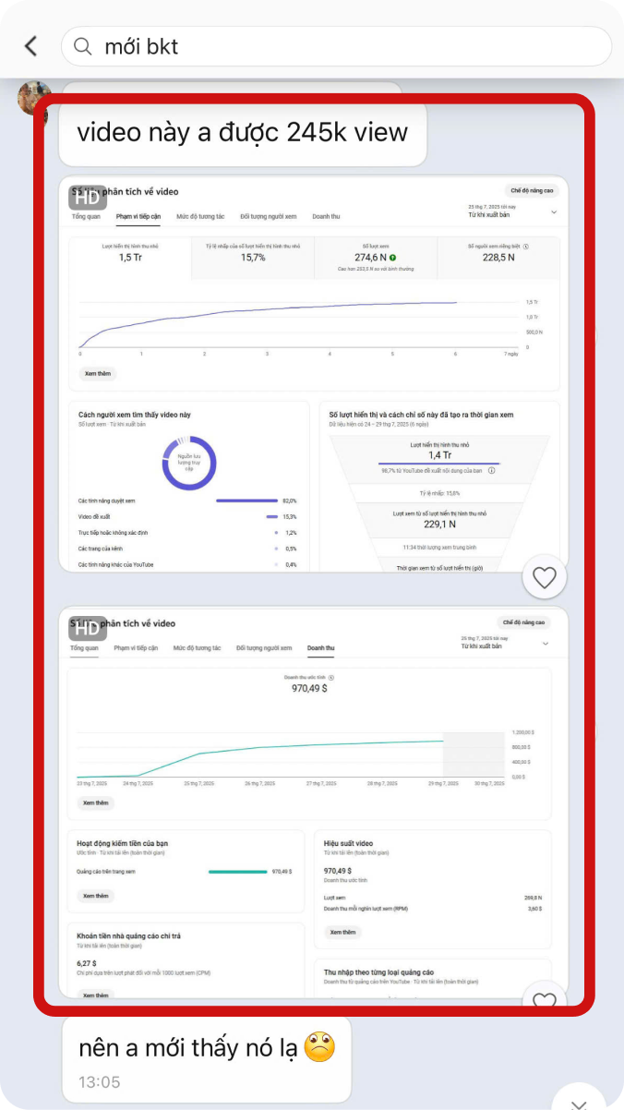Open the Từ khi xuất bản dropdown in the revenue screenshot
The width and height of the screenshot is (624, 1110).
[x=545, y=643]
